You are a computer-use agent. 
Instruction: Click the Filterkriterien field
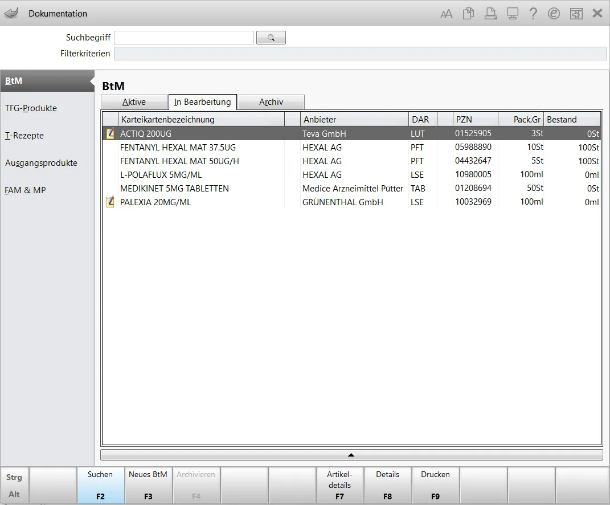(x=360, y=54)
